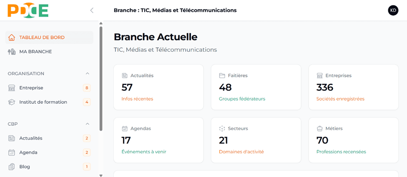Click the Métiers card icon
Image resolution: width=407 pixels, height=177 pixels.
click(320, 128)
